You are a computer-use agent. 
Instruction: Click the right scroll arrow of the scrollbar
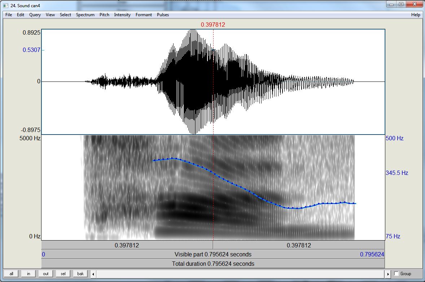point(388,274)
